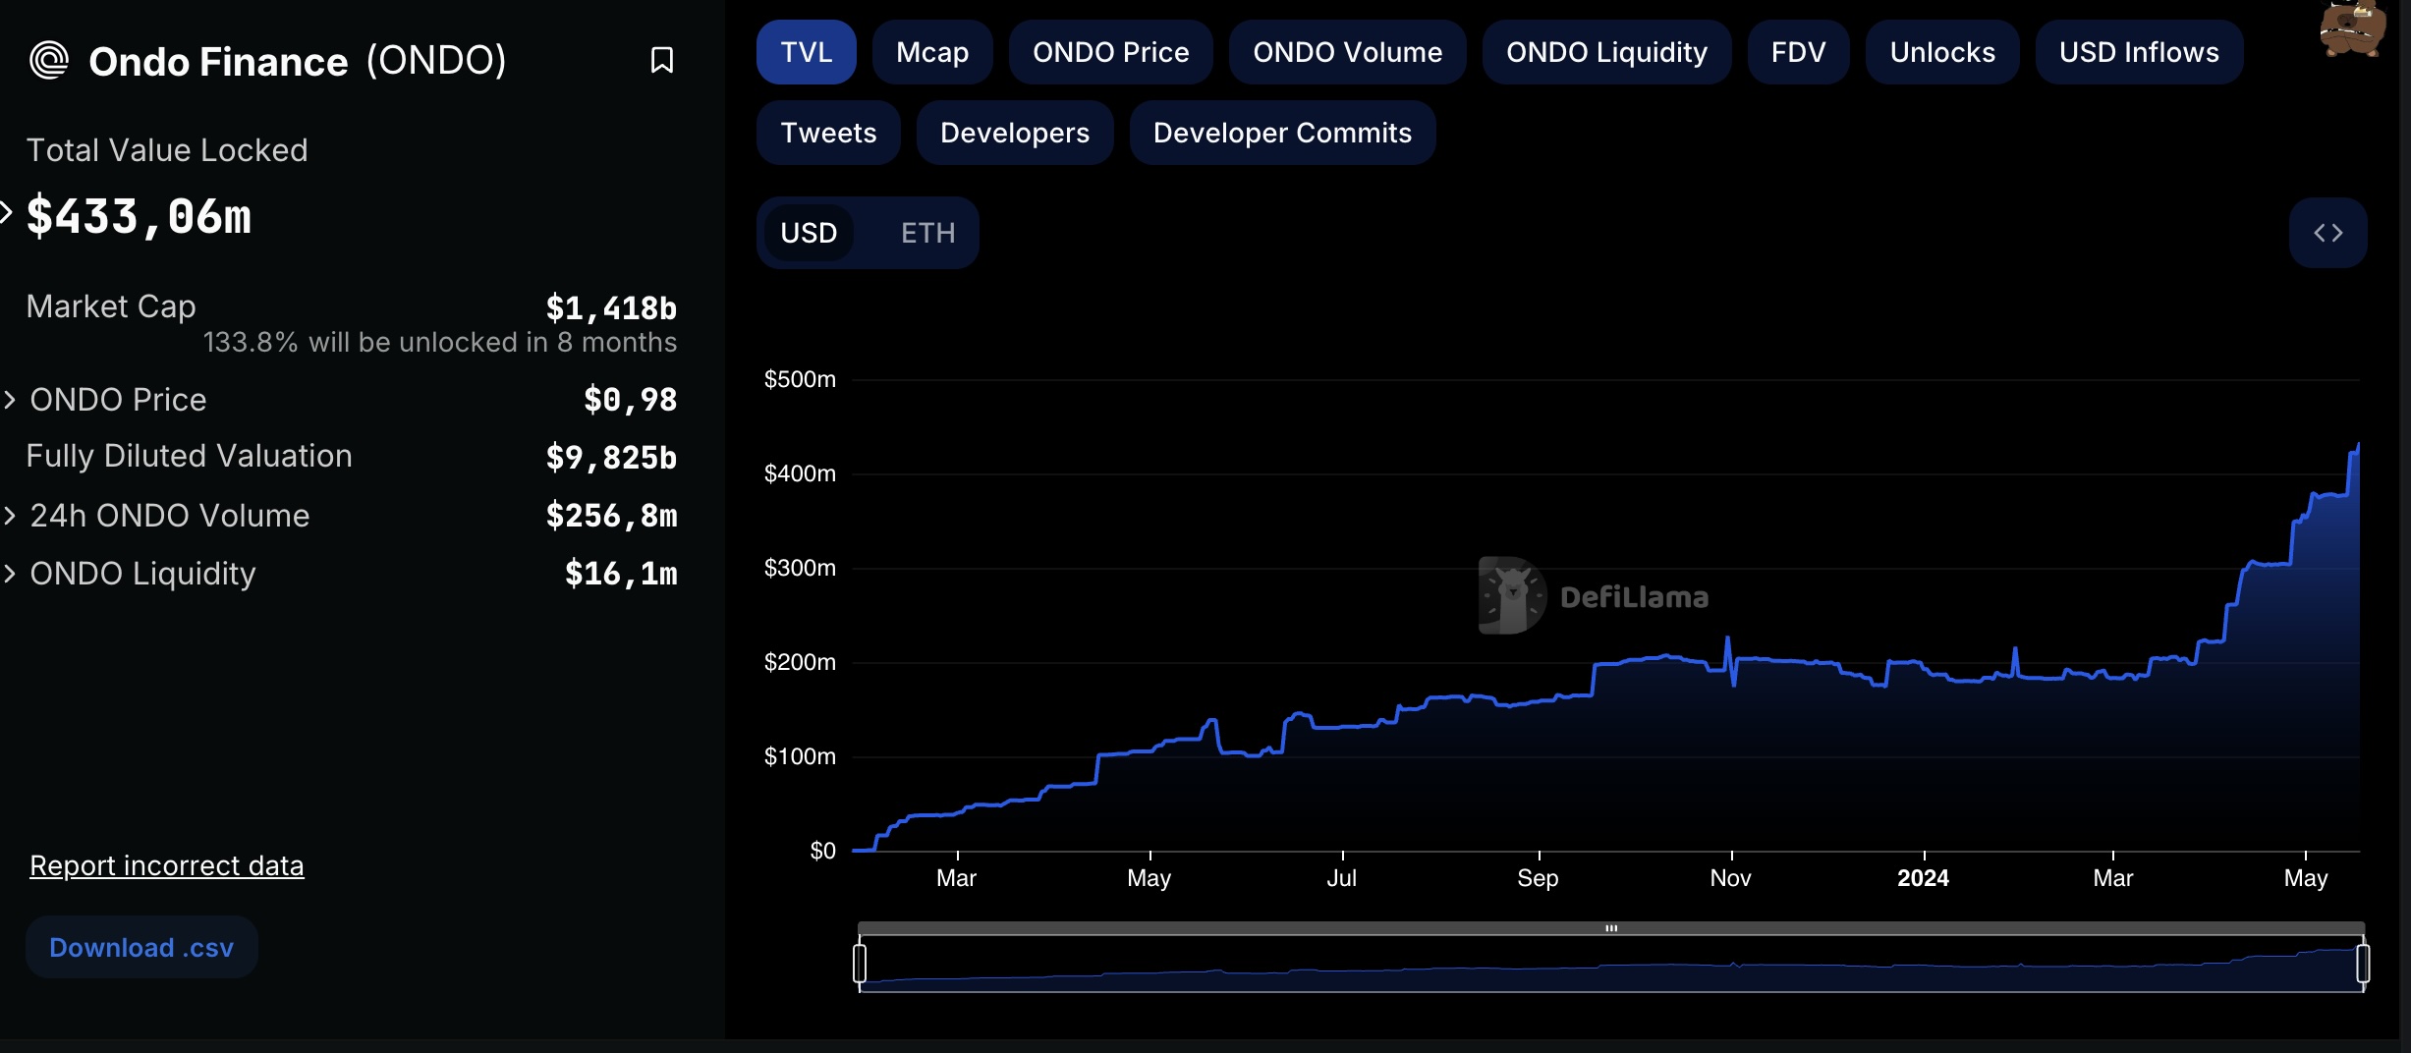This screenshot has height=1053, width=2411.
Task: Click the chart at the November spike
Action: (x=1727, y=640)
